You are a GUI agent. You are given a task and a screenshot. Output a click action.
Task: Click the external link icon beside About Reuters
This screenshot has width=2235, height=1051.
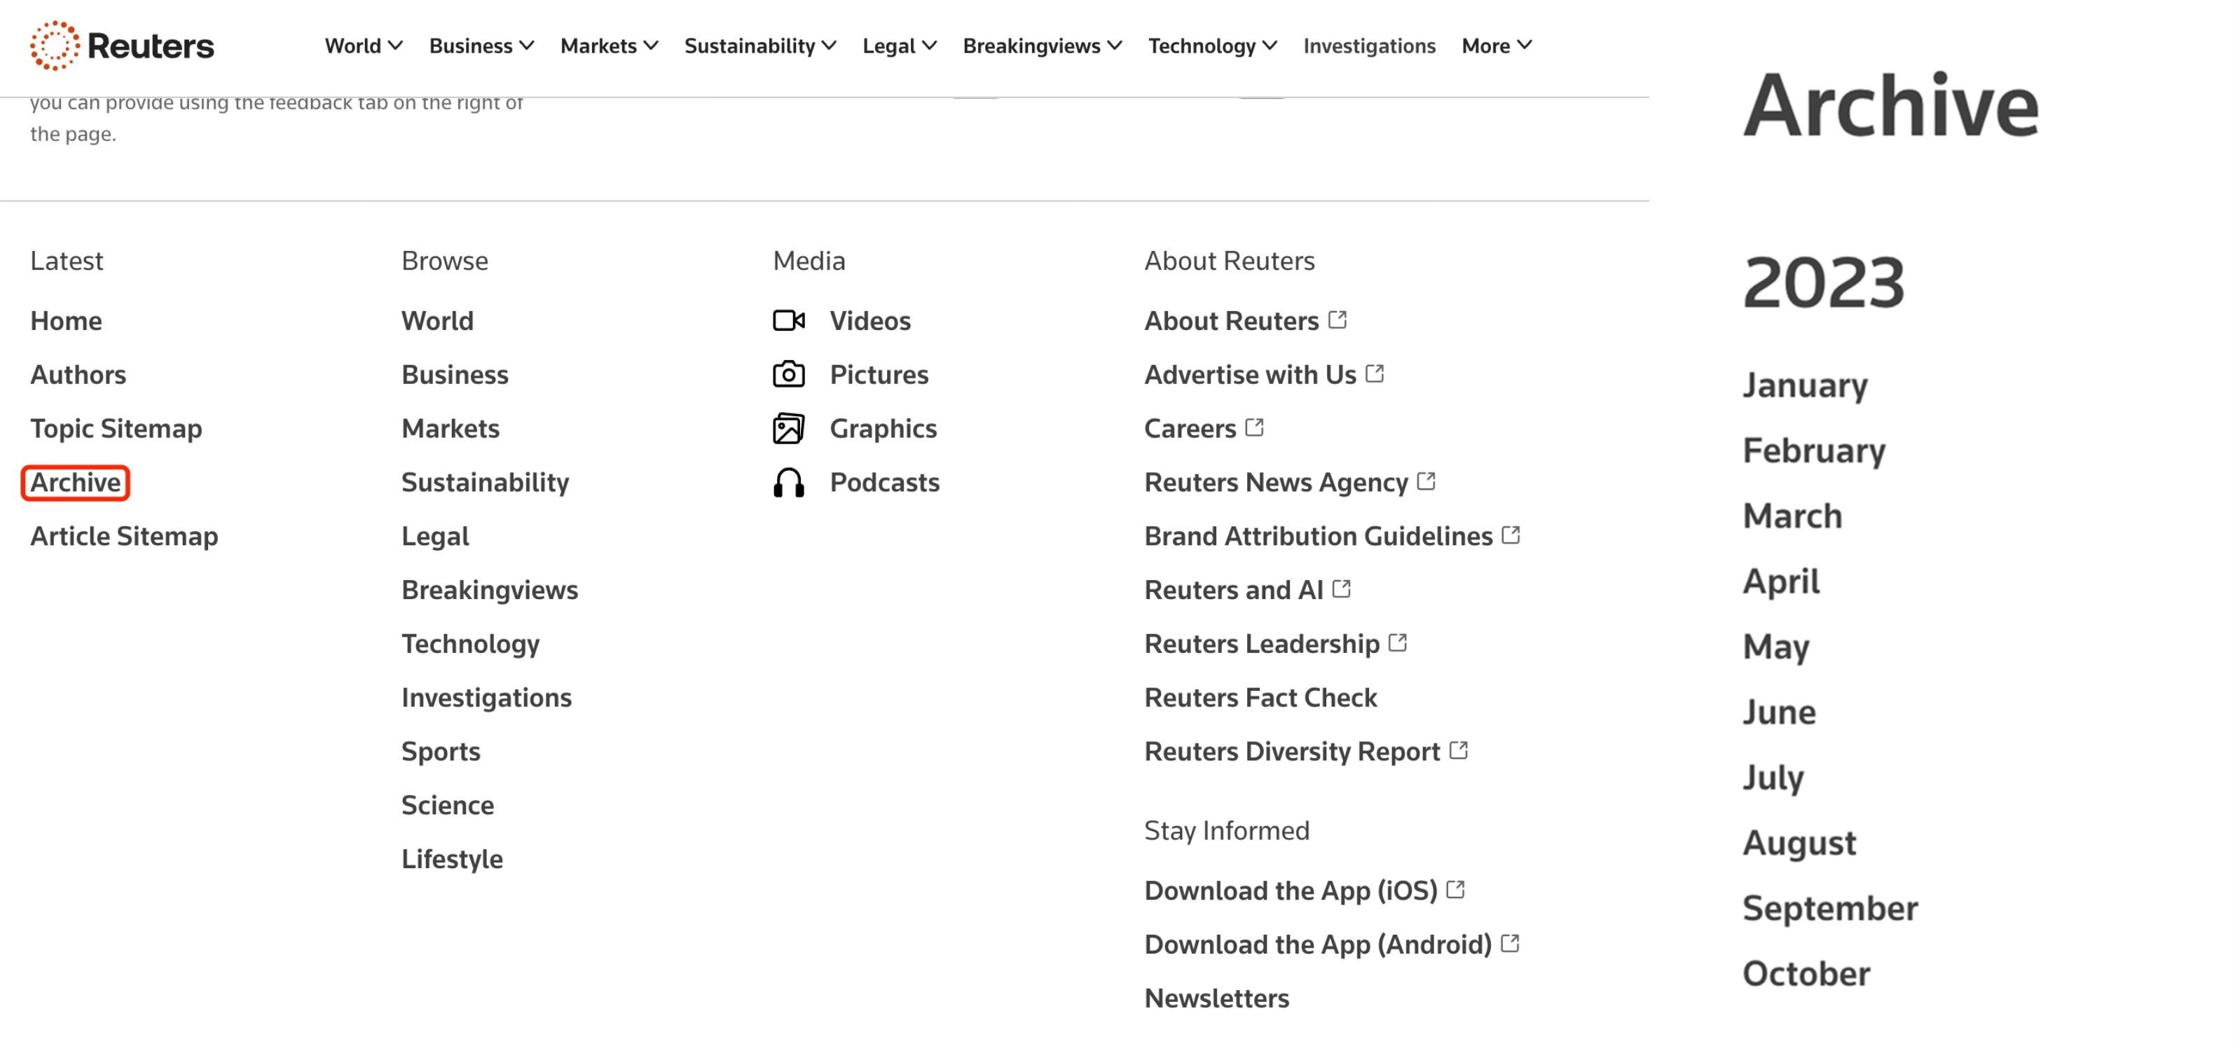pyautogui.click(x=1338, y=320)
